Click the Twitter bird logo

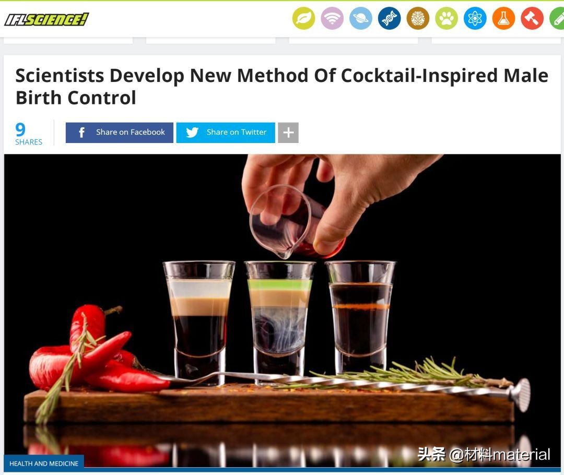[x=192, y=133]
